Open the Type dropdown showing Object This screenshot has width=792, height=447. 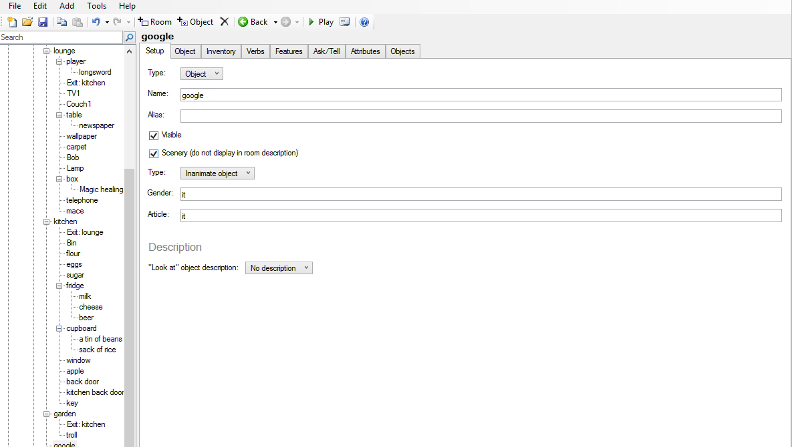pos(201,74)
